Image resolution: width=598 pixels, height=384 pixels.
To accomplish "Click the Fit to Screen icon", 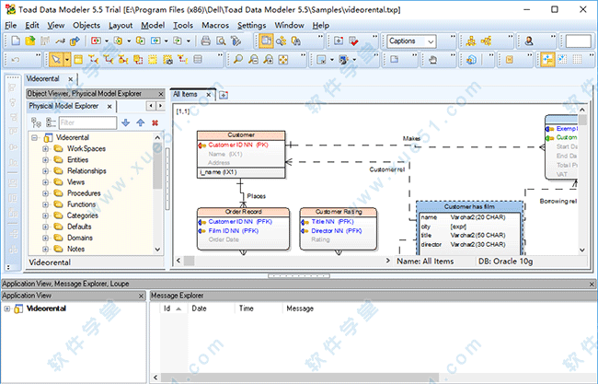I will (x=283, y=60).
